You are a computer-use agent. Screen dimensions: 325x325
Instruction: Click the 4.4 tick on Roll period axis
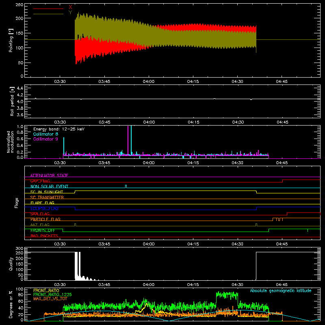[x=20, y=88]
